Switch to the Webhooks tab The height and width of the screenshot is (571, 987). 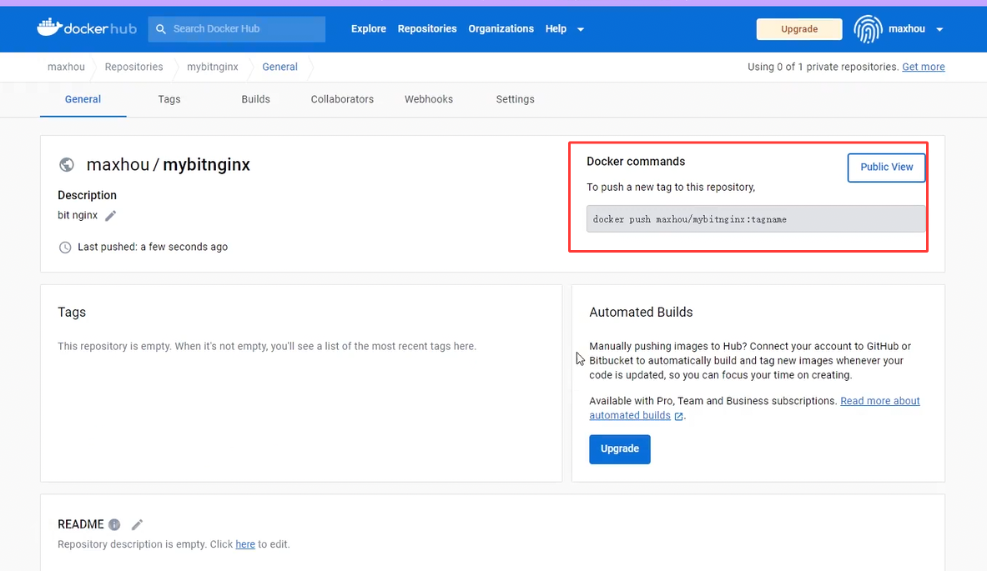coord(429,99)
